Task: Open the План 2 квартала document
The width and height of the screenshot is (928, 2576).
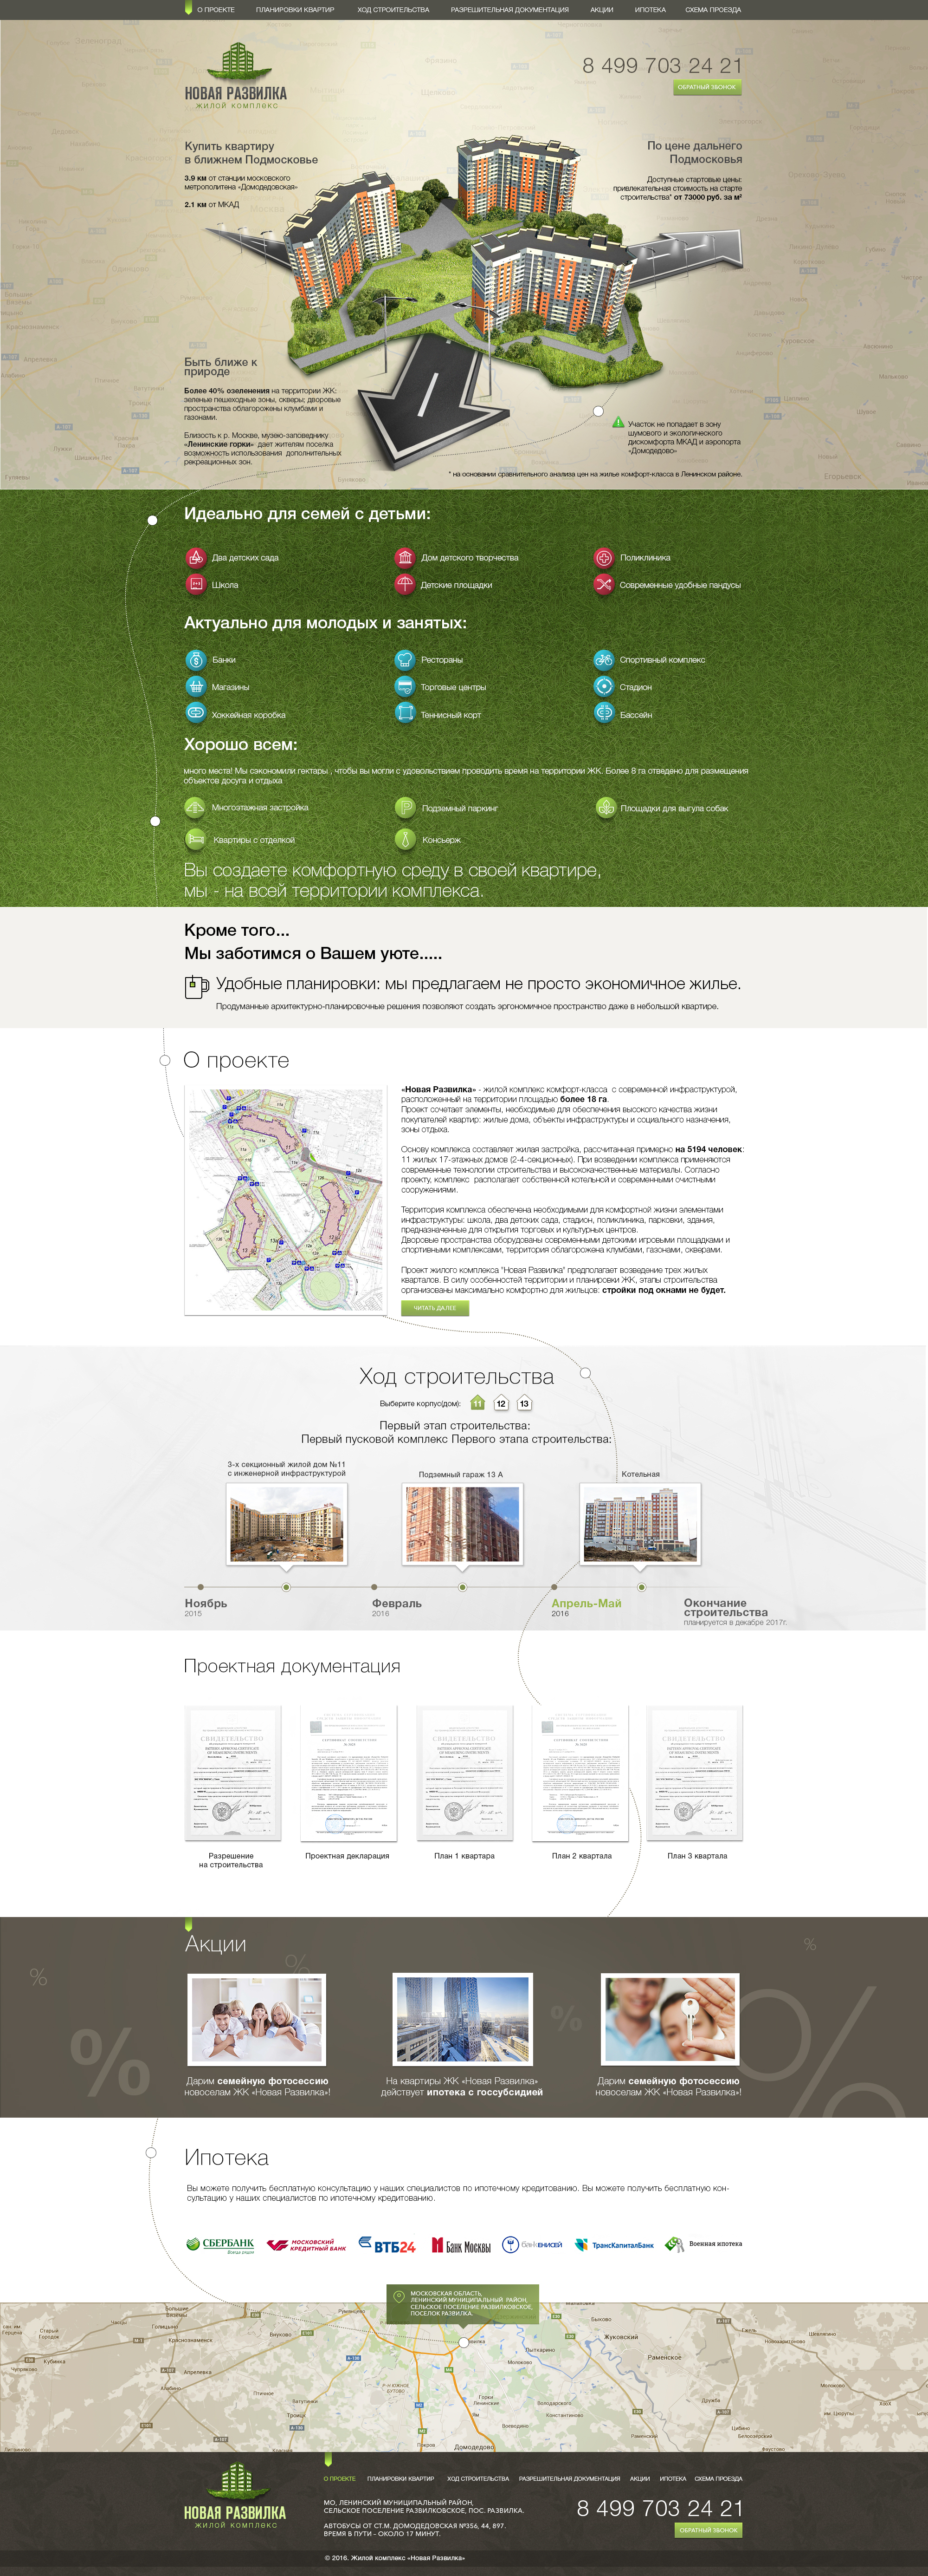Action: tap(580, 1773)
